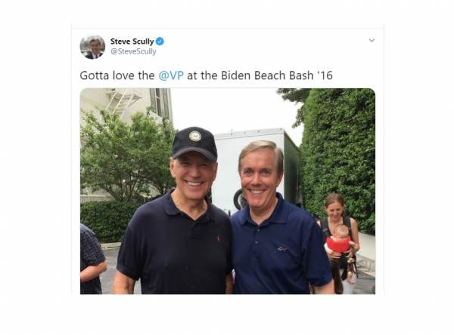Screen dimensions: 454x335
Task: Click the blue verified badge
Action: [160, 41]
